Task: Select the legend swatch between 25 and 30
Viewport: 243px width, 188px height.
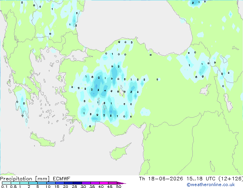Action: 77,183
